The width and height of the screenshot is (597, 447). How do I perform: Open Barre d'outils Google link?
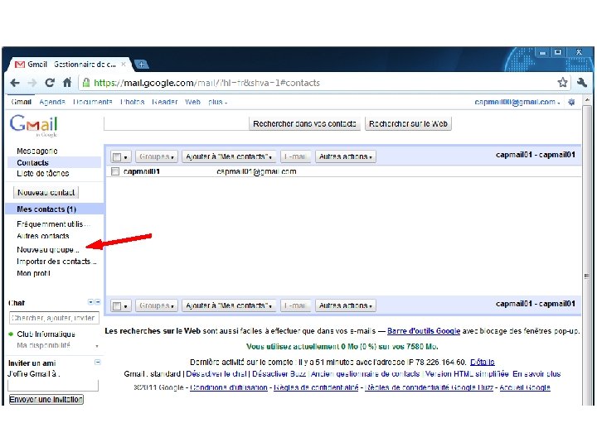coord(424,331)
